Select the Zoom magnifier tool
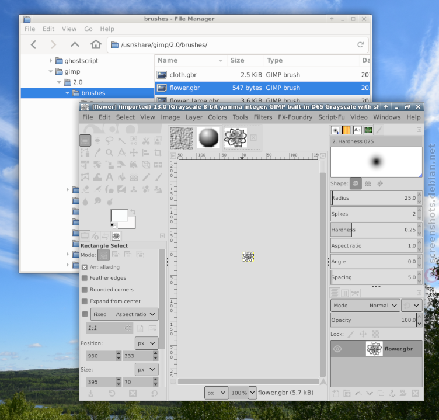This screenshot has width=439, height=420. [x=110, y=152]
